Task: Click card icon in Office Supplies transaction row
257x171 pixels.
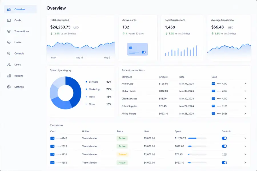Action: (x=213, y=106)
